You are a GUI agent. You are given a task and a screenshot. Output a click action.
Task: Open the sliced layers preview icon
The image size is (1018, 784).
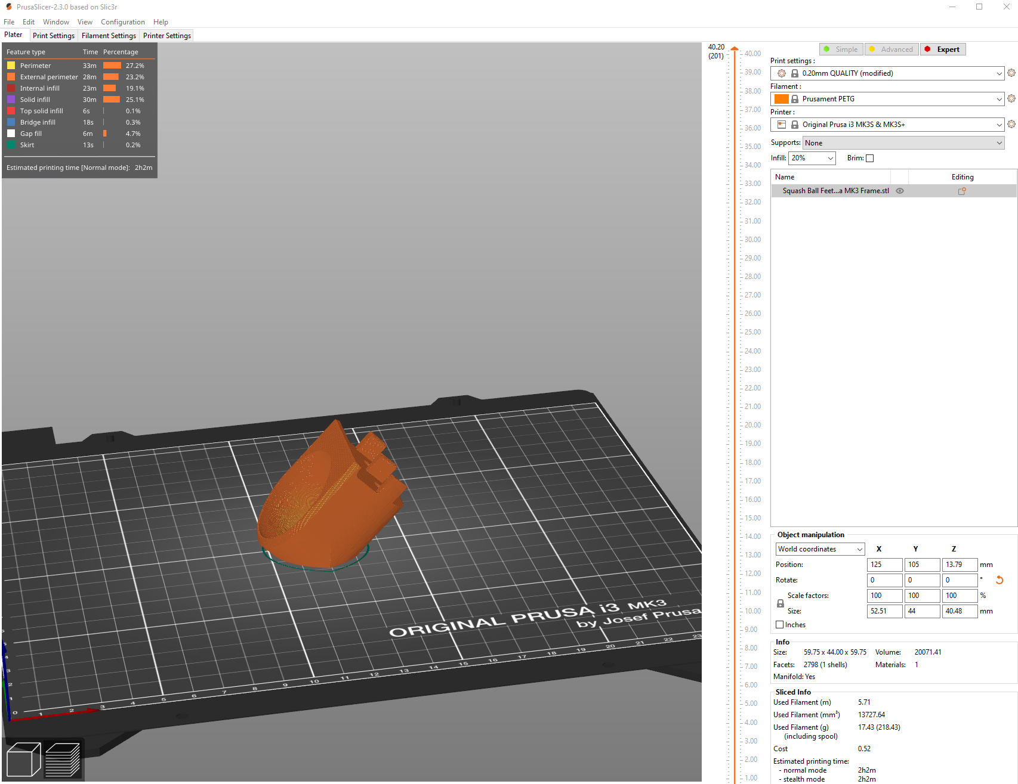(x=62, y=759)
